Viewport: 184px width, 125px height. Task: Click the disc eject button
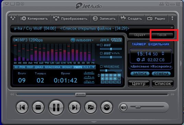[107, 107]
